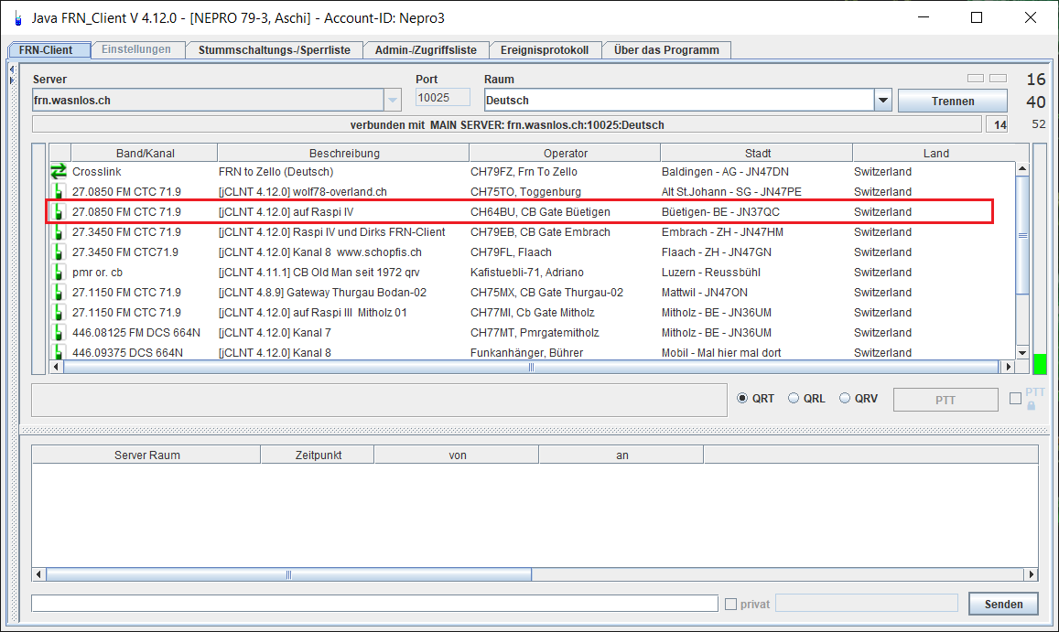Viewport: 1059px width, 632px height.
Task: Click station list scroll up arrow
Action: point(1021,168)
